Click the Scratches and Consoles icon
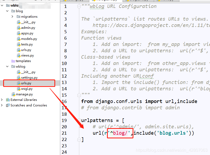Image resolution: width=210 pixels, height=155 pixels. tap(8, 105)
